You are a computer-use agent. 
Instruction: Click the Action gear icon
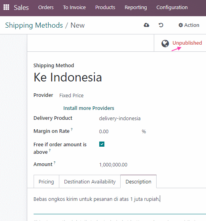(180, 25)
